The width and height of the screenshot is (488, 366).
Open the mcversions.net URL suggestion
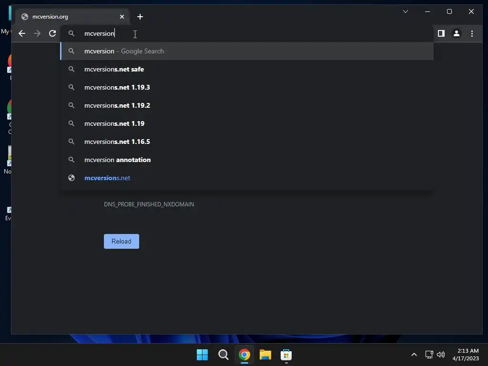(x=247, y=178)
